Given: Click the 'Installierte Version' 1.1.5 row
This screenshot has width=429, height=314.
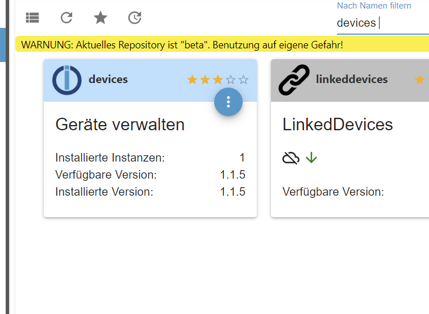Looking at the screenshot, I should (x=150, y=192).
